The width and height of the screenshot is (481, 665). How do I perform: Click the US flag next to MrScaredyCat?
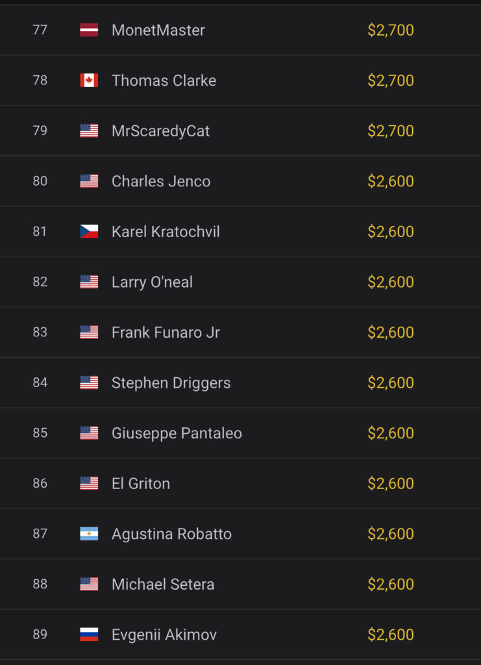tap(89, 131)
